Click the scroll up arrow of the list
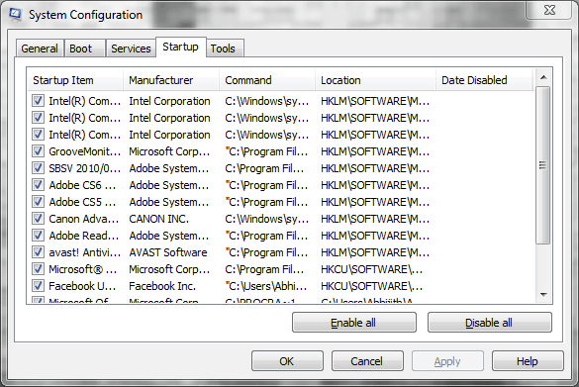This screenshot has width=579, height=387. click(543, 77)
